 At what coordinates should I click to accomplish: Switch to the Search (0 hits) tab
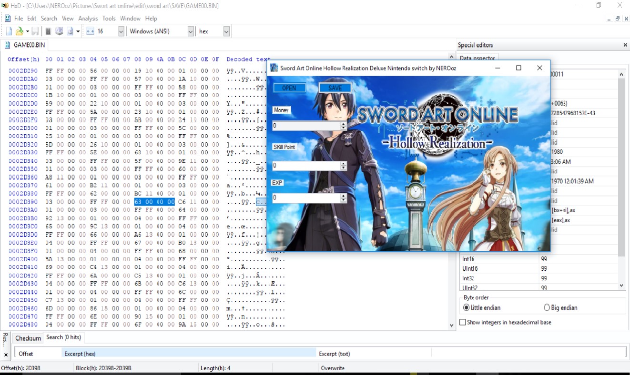63,337
